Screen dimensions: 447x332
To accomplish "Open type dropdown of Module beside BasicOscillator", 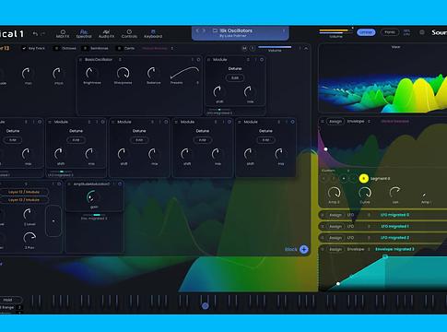I will [248, 60].
